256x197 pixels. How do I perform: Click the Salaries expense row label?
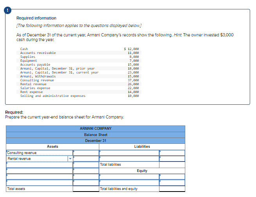pos(35,88)
